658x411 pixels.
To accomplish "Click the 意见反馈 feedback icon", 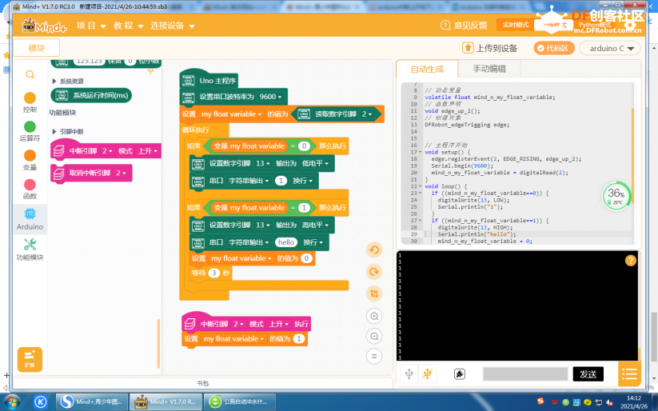I will (x=445, y=26).
